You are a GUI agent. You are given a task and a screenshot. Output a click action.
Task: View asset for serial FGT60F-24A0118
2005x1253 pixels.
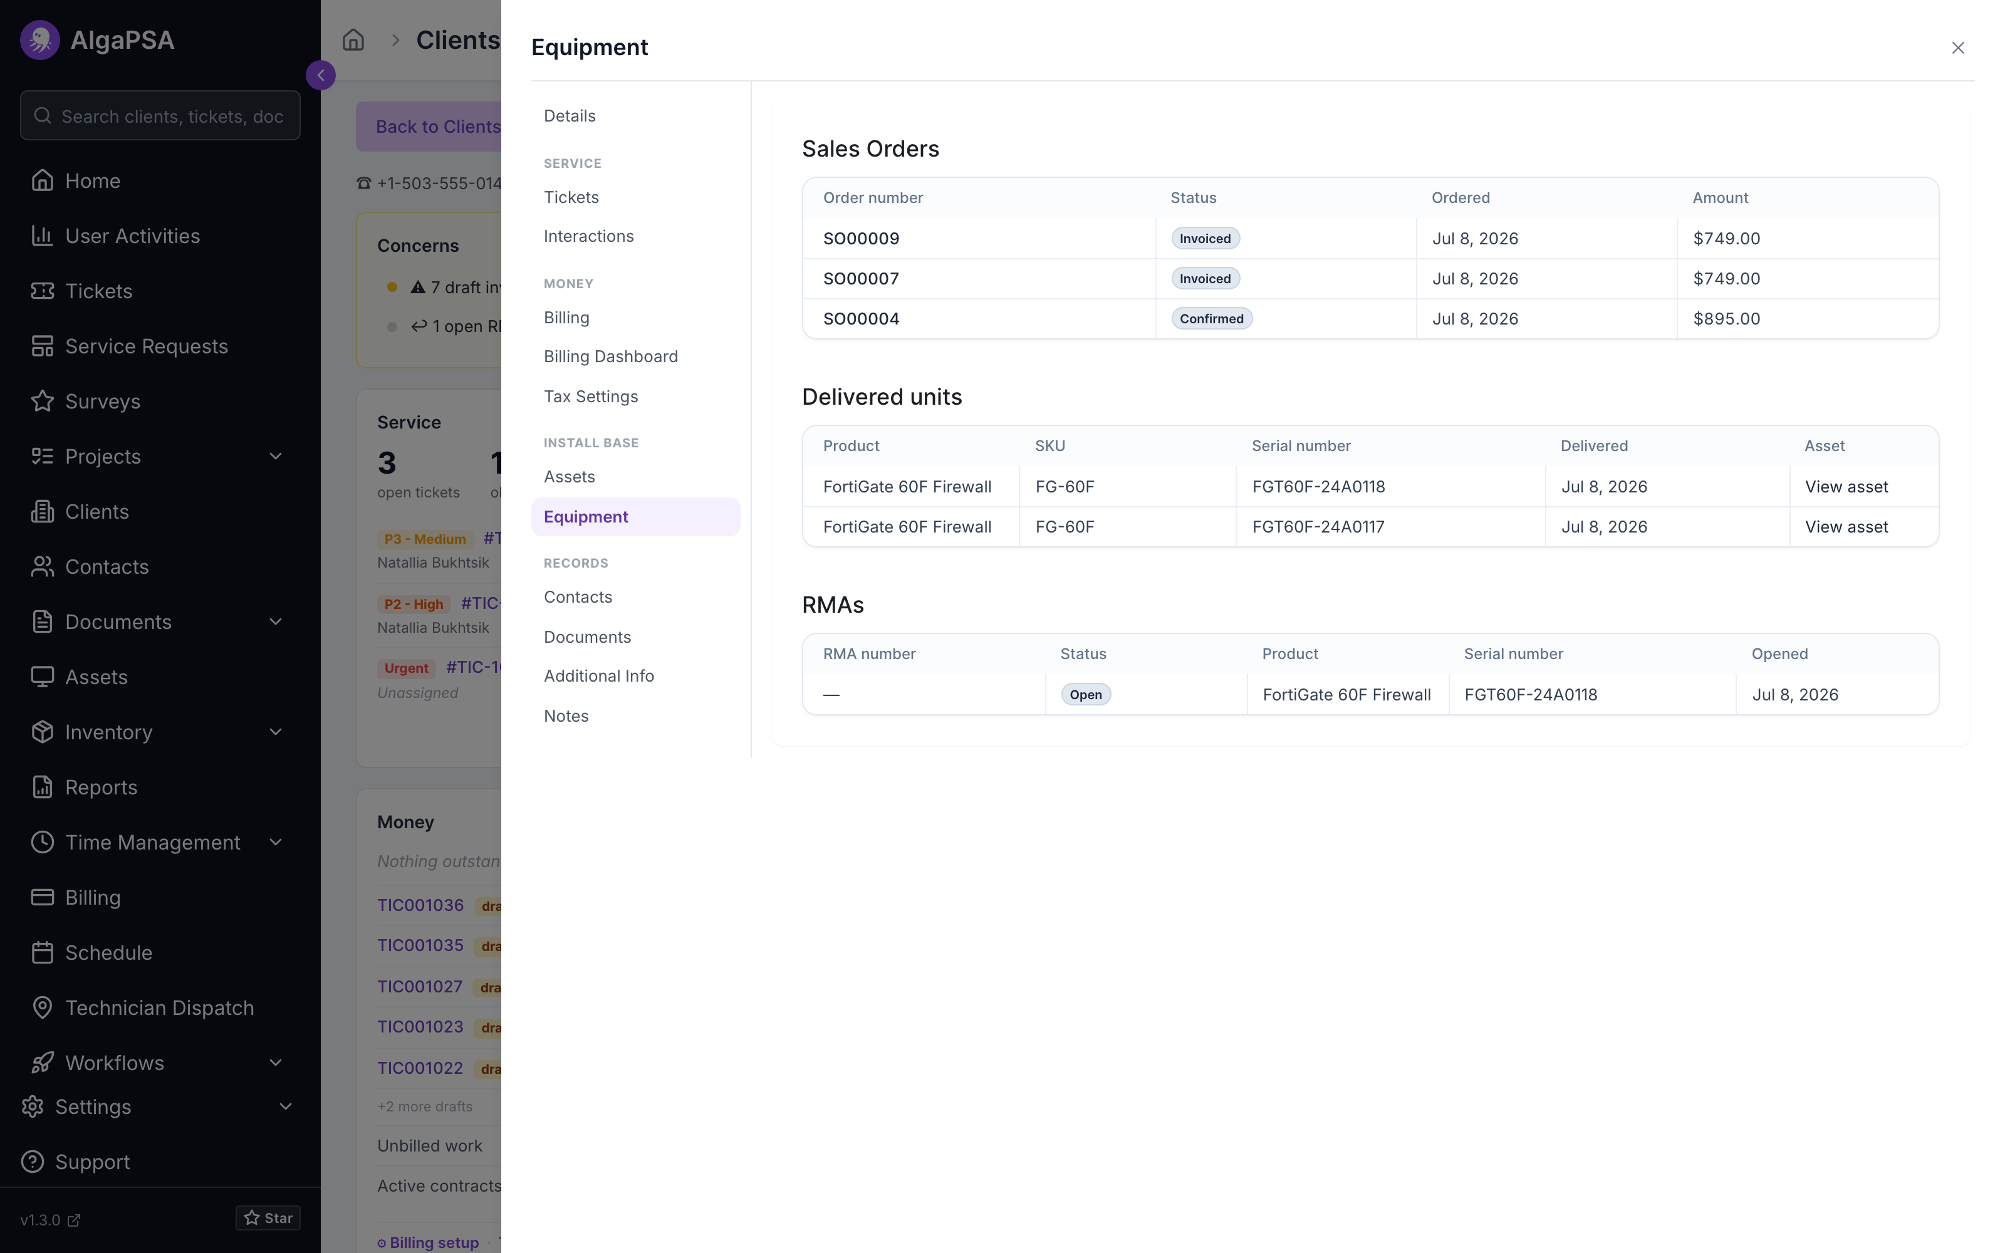tap(1846, 486)
